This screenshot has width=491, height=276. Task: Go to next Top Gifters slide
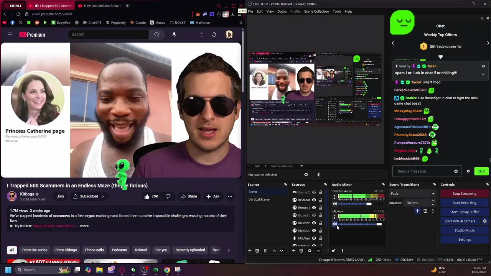point(488,43)
